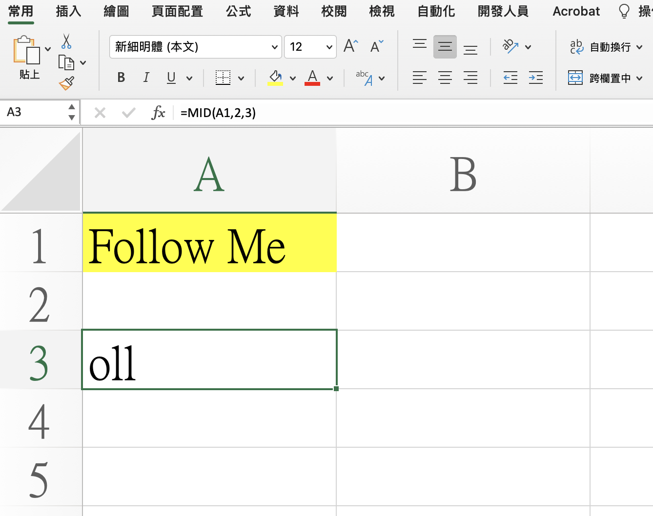Open the underline style dropdown arrow

189,78
